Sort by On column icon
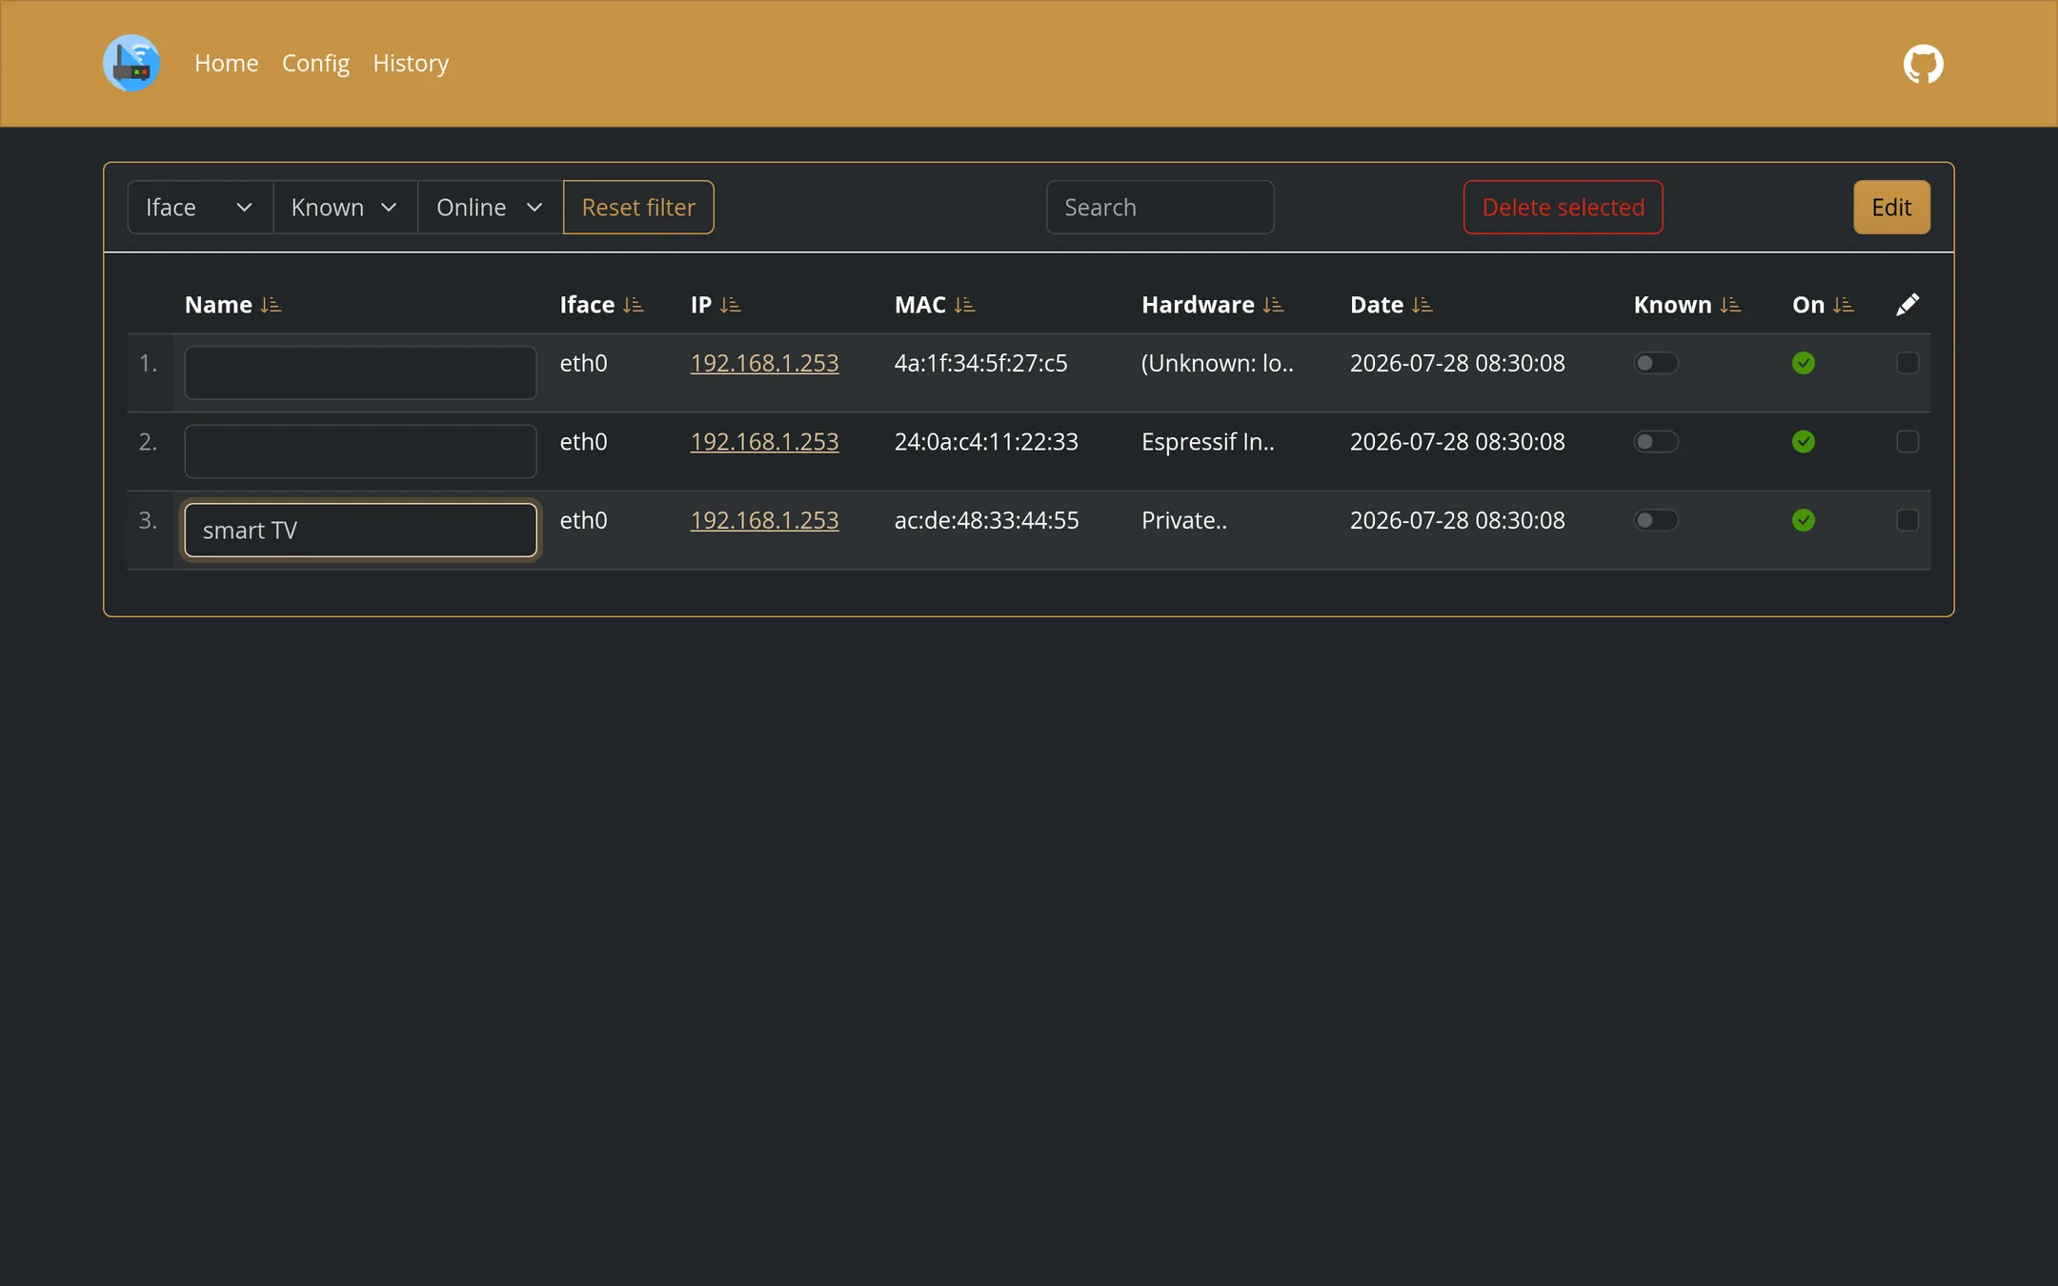This screenshot has height=1286, width=2058. pos(1844,305)
